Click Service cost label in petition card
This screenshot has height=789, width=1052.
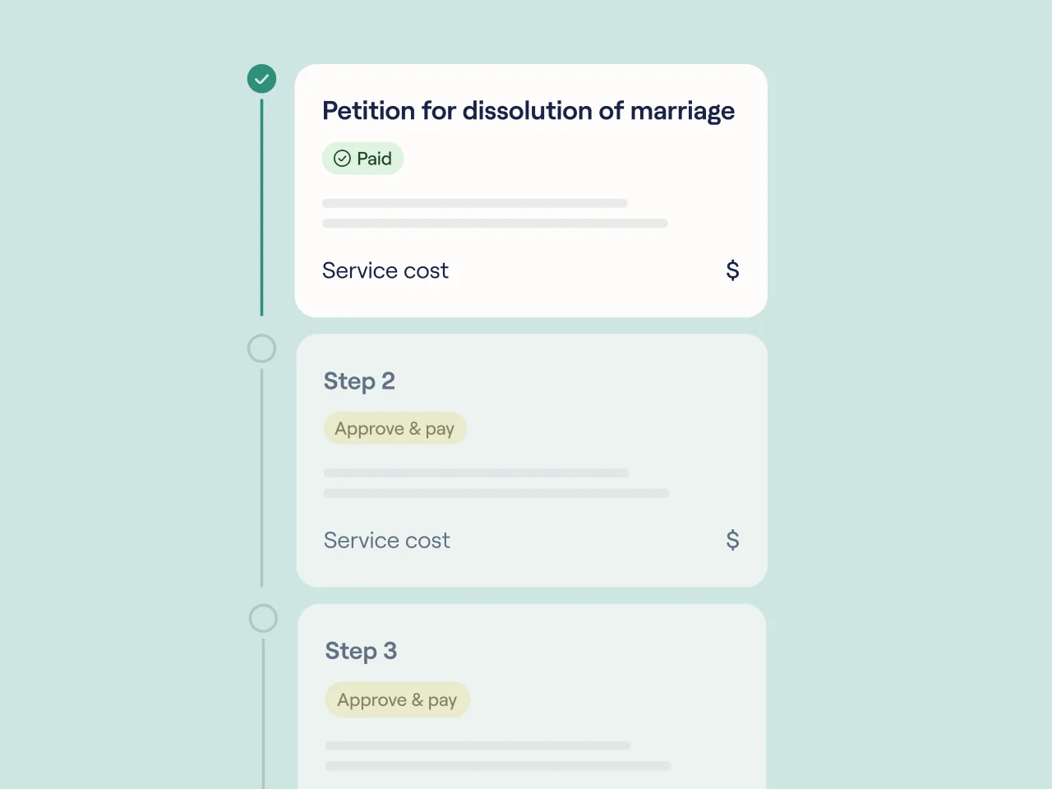tap(385, 270)
